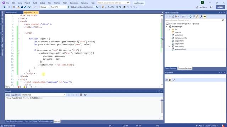227x127 pixels.
Task: Click the Output window vertical scrollbar
Action: coord(162,107)
